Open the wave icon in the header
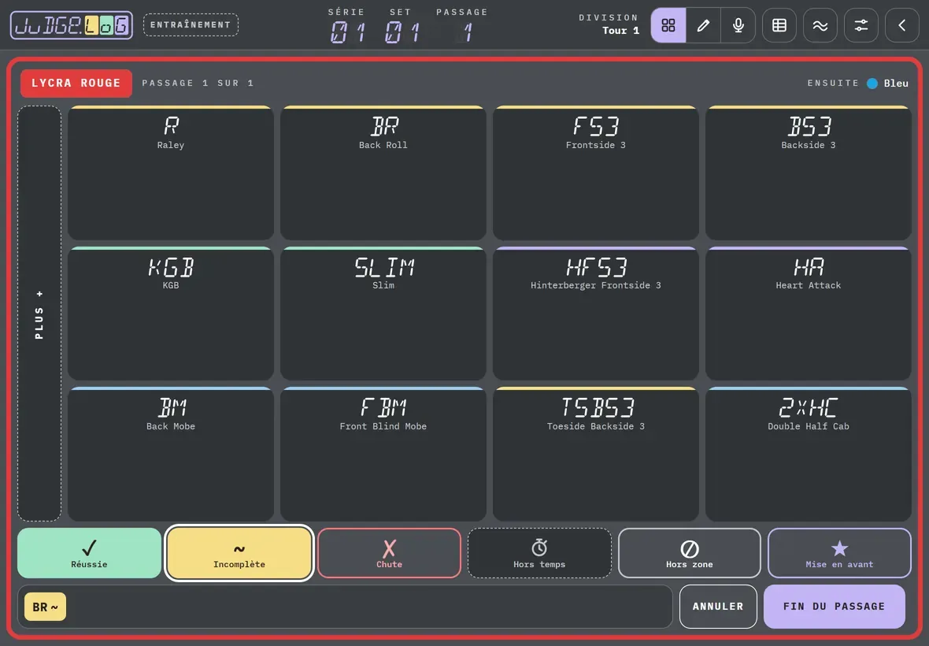 coord(820,25)
